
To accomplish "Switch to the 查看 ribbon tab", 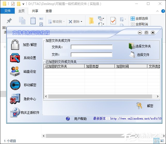I will tap(49, 11).
